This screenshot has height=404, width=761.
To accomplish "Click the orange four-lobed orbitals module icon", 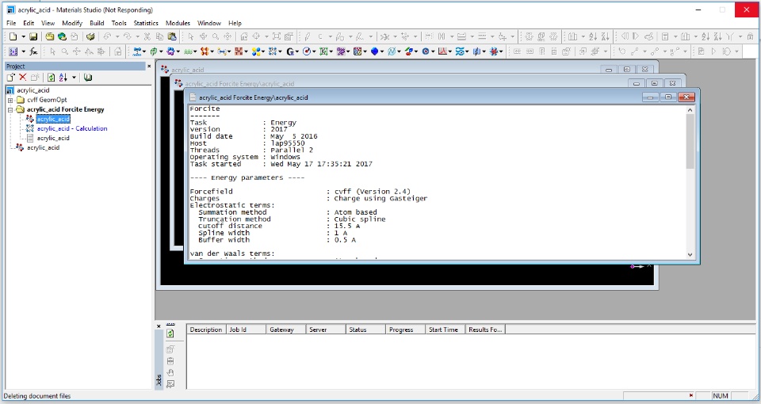I will (x=205, y=51).
